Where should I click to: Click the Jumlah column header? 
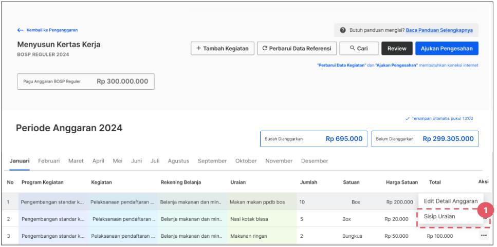[309, 182]
